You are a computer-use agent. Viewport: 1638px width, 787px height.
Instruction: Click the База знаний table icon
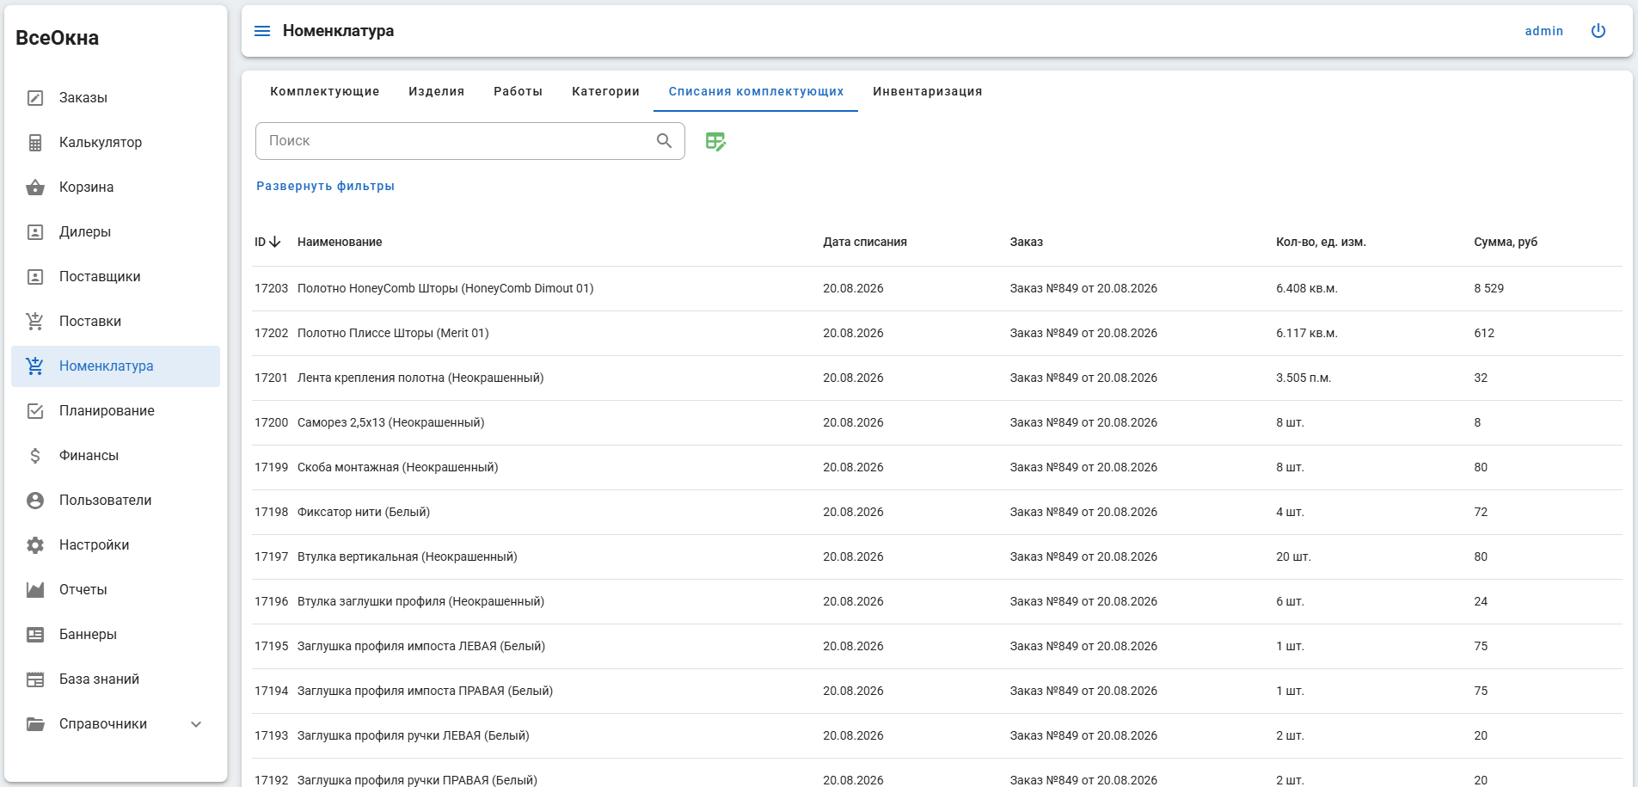pos(35,679)
